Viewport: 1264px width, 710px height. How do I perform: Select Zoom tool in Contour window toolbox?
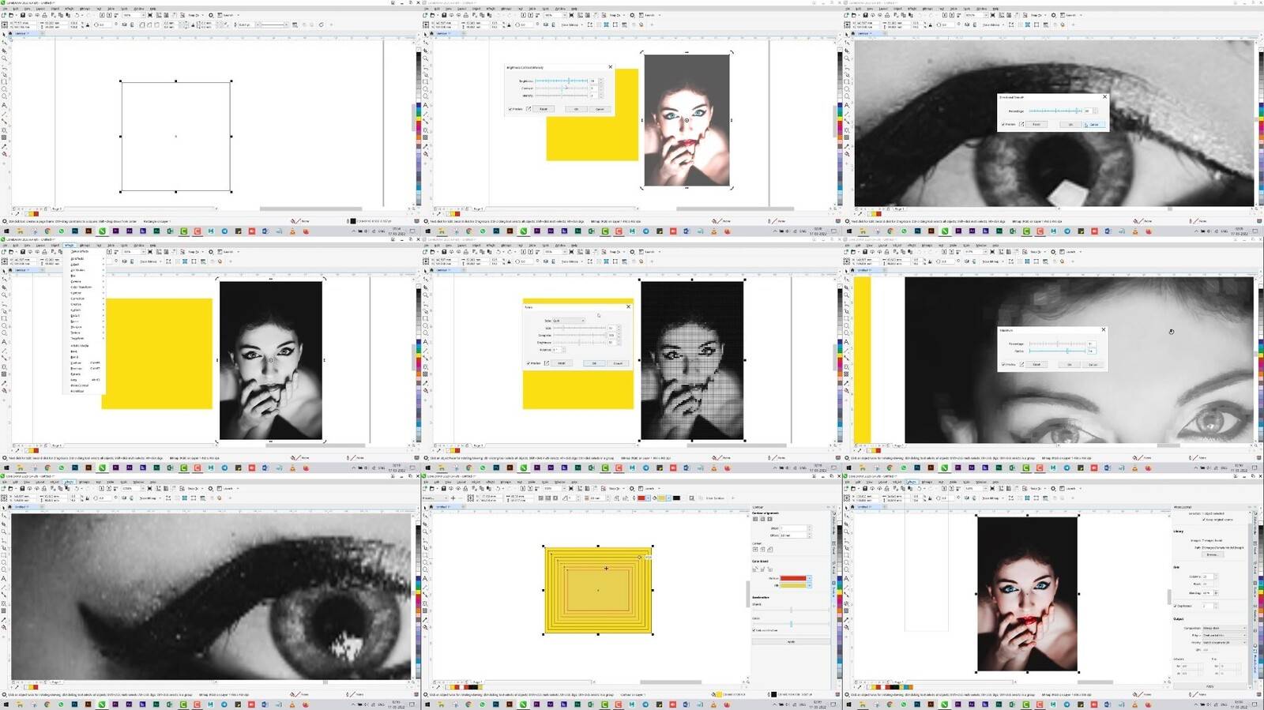425,532
